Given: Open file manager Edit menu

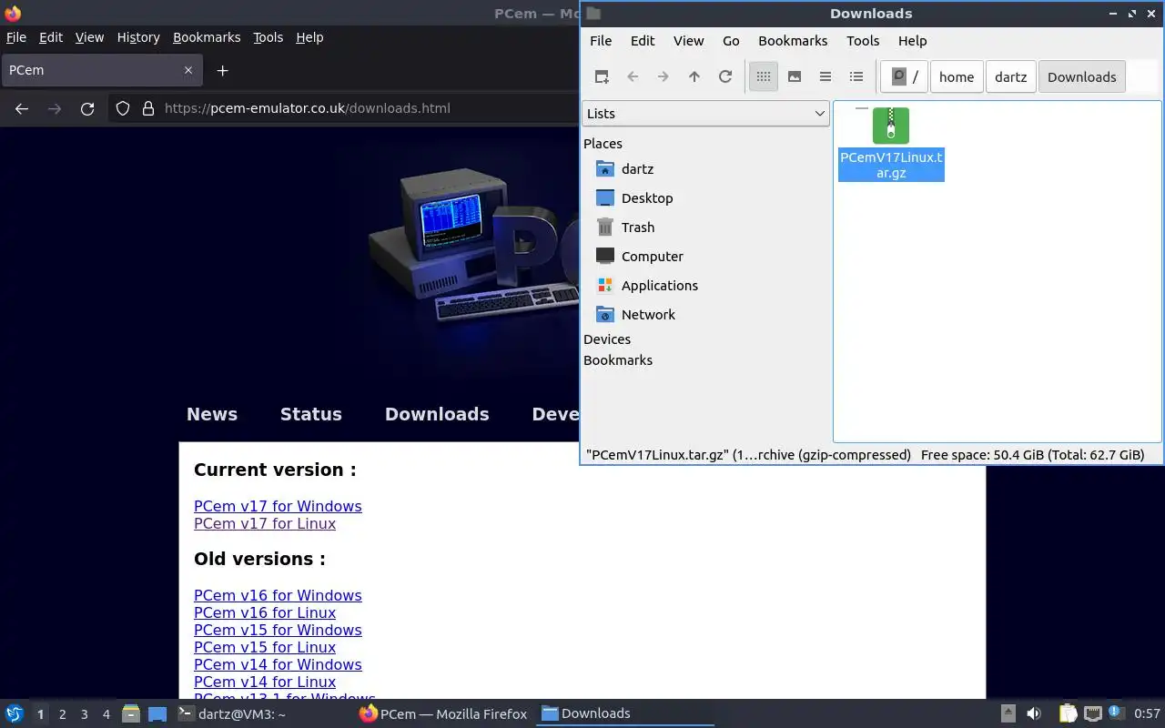Looking at the screenshot, I should pos(643,41).
